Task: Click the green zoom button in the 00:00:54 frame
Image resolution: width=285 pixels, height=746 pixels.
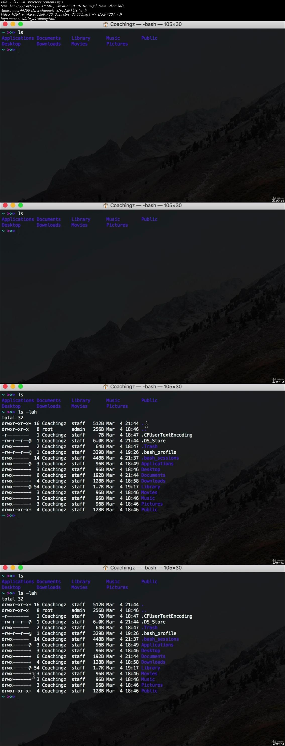Action: [21, 568]
